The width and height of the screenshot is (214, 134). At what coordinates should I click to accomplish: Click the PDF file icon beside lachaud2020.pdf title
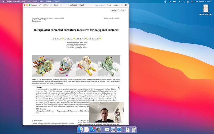click(x=68, y=5)
